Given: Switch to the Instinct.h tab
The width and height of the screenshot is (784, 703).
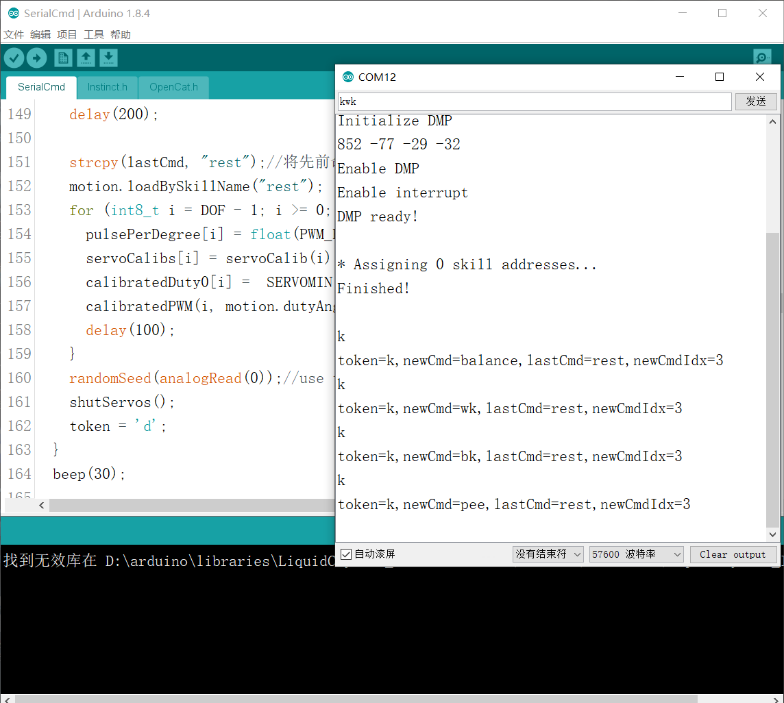Looking at the screenshot, I should click(108, 88).
